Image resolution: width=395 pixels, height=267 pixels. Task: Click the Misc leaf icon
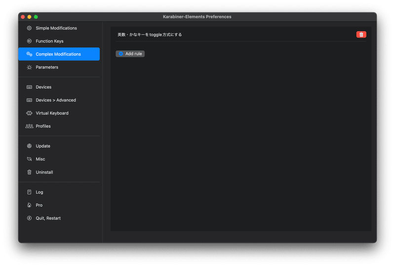(29, 159)
